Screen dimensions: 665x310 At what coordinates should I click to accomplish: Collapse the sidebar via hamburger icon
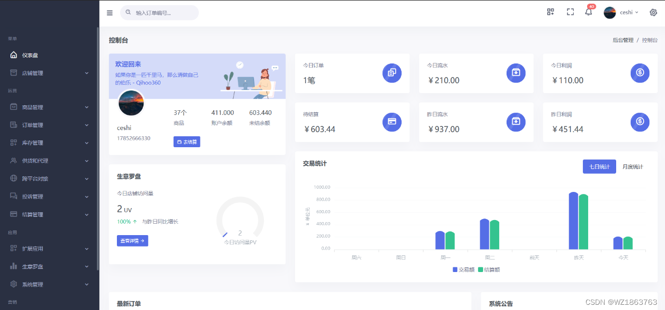(x=110, y=12)
